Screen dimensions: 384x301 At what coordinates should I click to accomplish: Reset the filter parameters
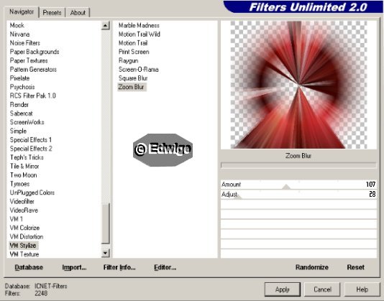[355, 267]
